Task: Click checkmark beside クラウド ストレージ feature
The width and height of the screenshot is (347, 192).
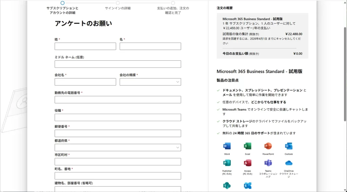Action: pos(218,121)
